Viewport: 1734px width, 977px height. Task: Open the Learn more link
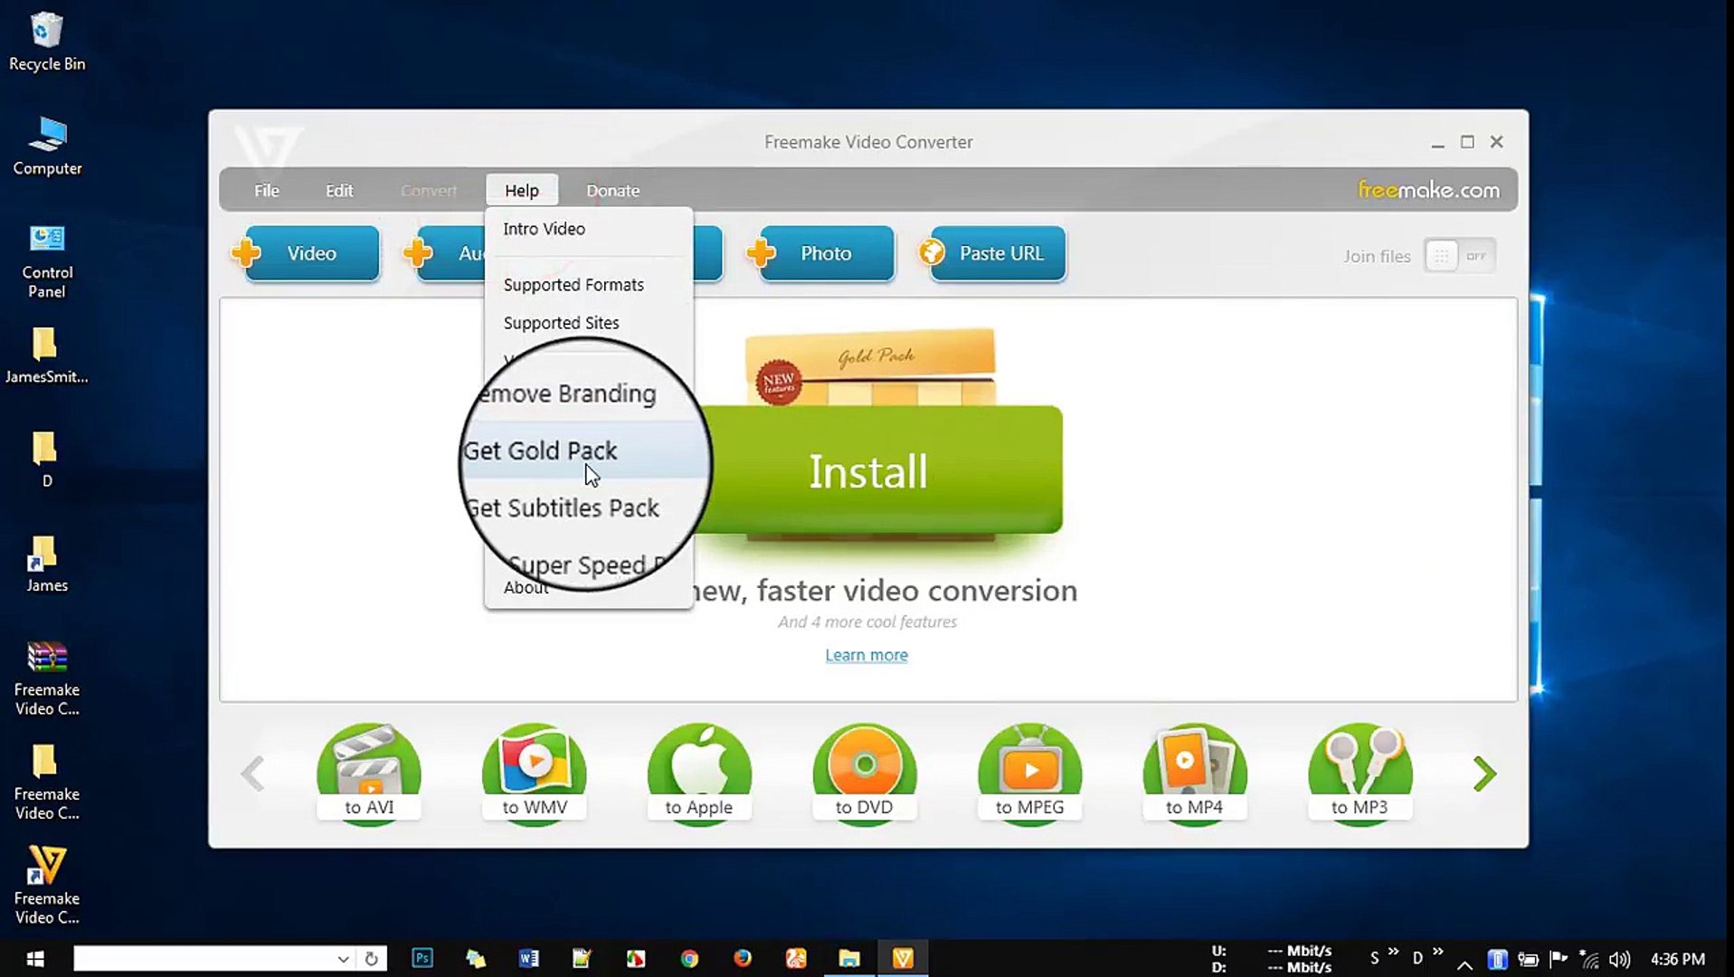(866, 655)
